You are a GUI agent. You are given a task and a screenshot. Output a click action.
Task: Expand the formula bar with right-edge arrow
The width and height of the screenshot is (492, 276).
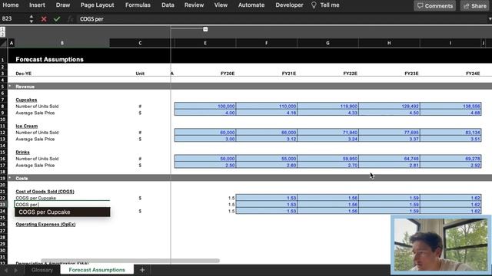[x=490, y=19]
